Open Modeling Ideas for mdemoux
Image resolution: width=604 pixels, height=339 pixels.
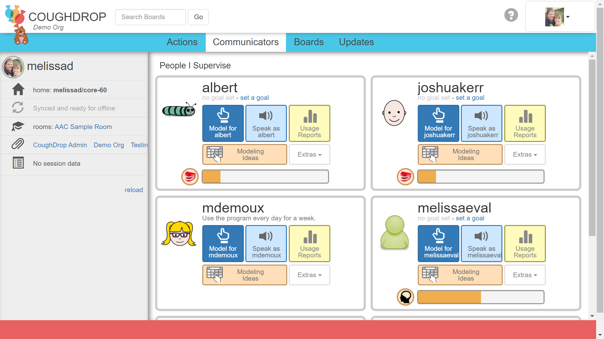(x=245, y=275)
